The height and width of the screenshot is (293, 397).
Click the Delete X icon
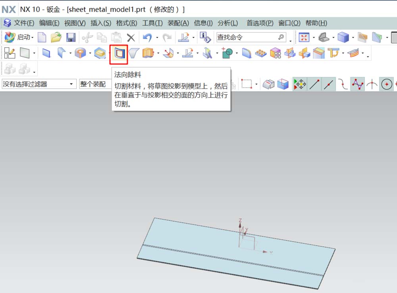point(131,38)
